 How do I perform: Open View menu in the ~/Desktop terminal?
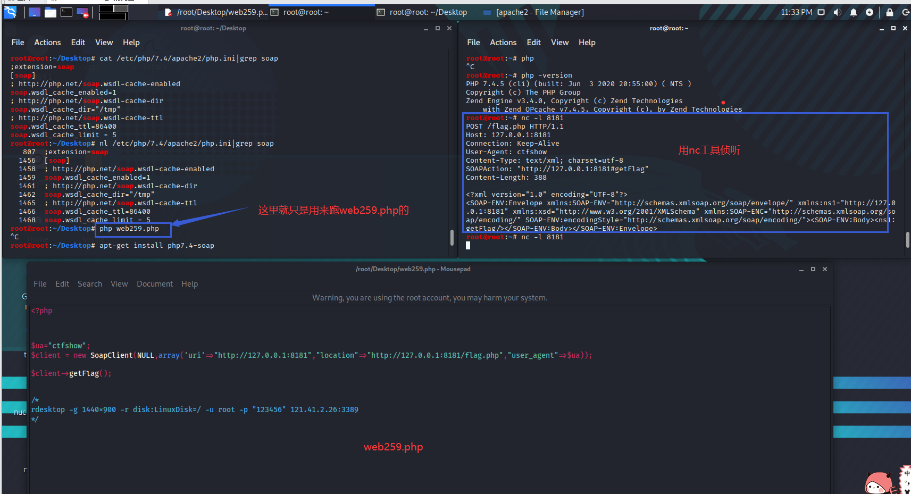click(x=104, y=43)
